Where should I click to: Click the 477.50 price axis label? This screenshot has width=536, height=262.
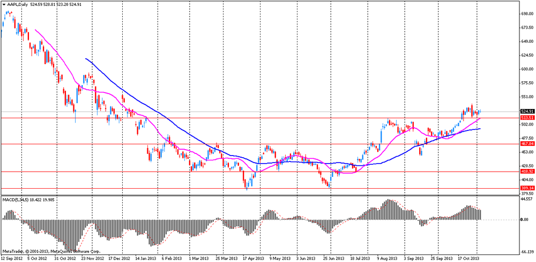pos(527,138)
